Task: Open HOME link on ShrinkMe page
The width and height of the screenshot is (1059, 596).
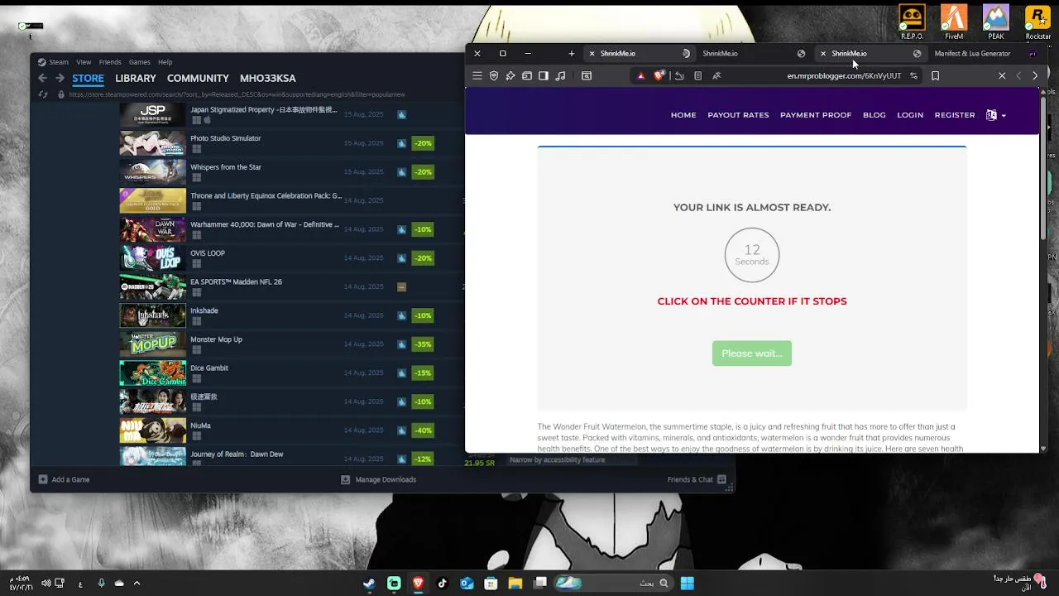Action: (x=683, y=115)
